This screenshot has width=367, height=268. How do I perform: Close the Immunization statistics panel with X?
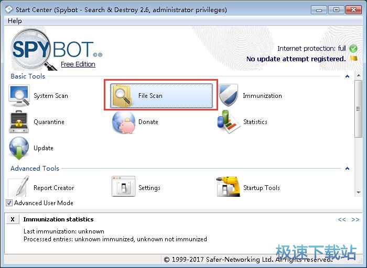[13, 219]
